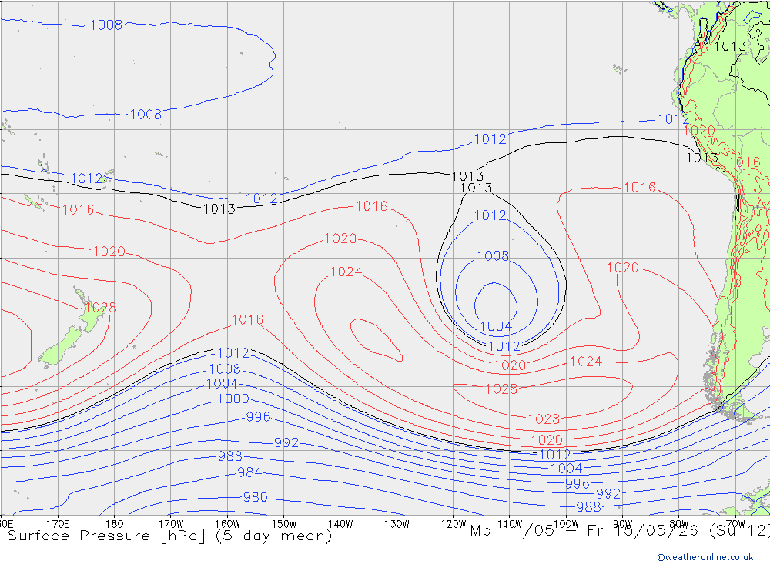Select the 1008 label on the topmost isobar

[x=106, y=25]
